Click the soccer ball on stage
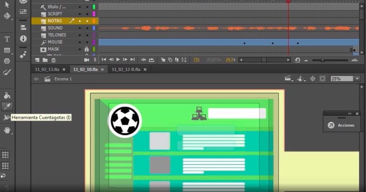The width and height of the screenshot is (366, 192). [125, 121]
